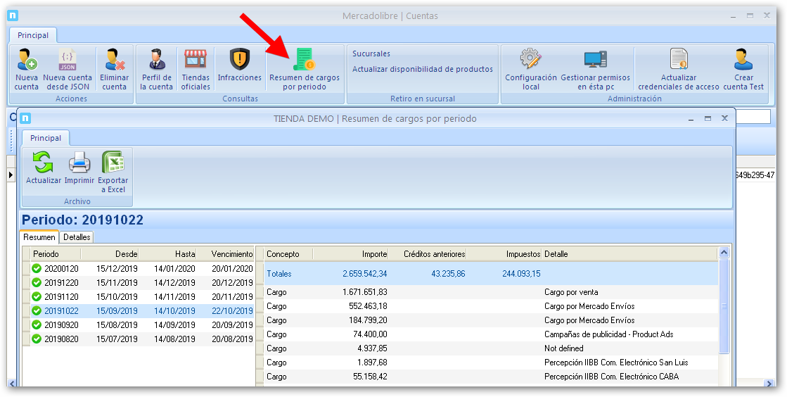This screenshot has height=397, width=787.
Task: Click the Eliminar cuenta icon
Action: [x=114, y=61]
